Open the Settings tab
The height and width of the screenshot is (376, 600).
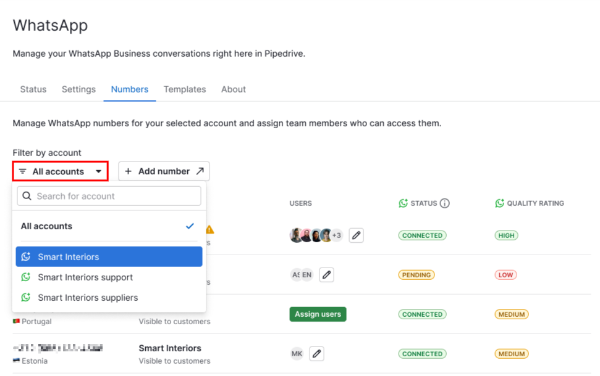click(79, 89)
